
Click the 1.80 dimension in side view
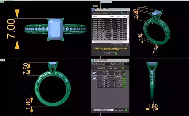coord(153,106)
